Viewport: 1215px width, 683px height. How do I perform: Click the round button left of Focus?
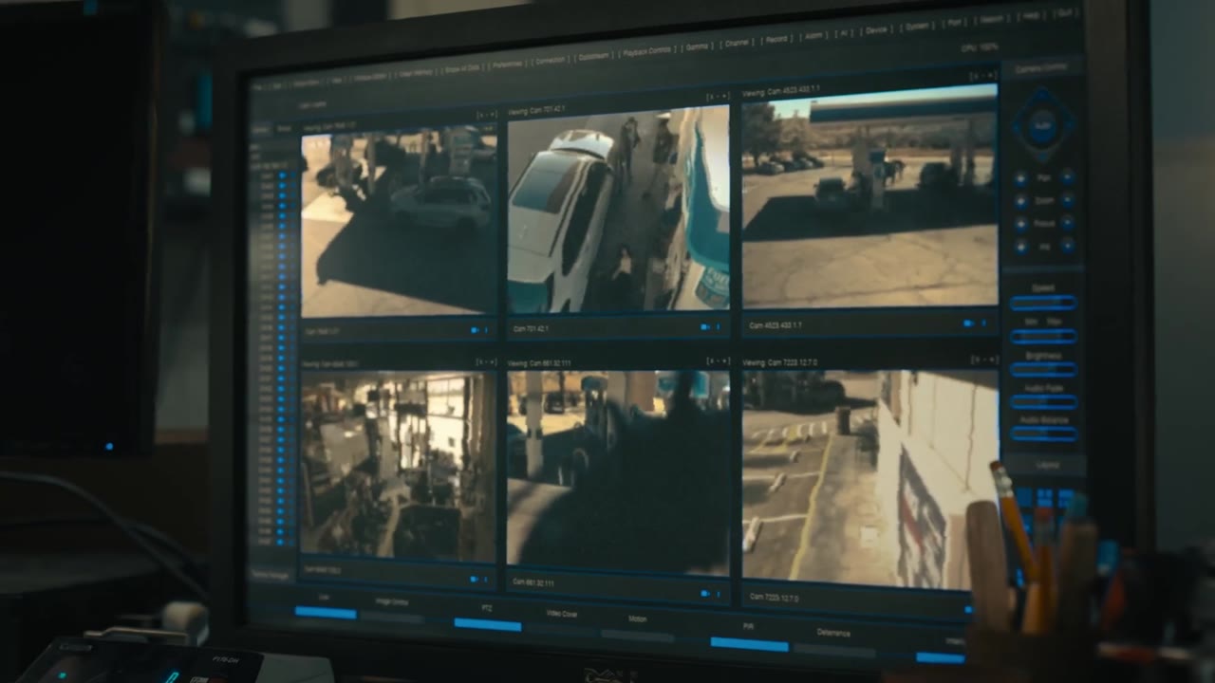(1020, 224)
